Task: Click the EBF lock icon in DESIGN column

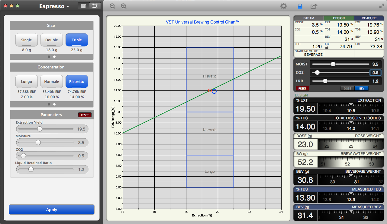Action: click(x=327, y=47)
